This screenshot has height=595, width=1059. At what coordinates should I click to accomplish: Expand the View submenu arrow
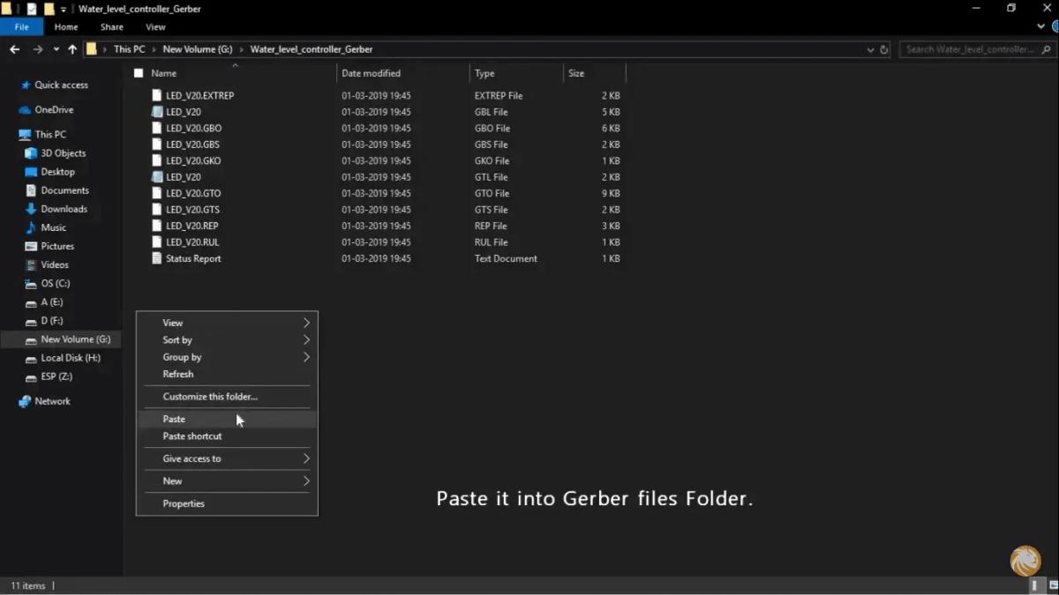click(x=306, y=323)
